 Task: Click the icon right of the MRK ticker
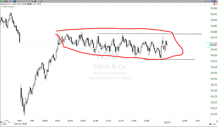[x=10, y=1]
